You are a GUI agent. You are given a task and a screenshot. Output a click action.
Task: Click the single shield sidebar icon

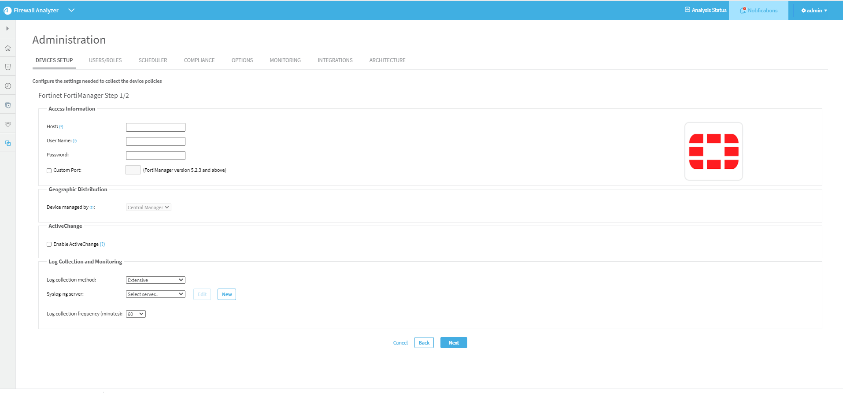(x=8, y=67)
